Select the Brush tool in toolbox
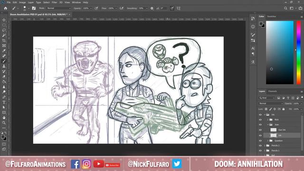 (4, 61)
